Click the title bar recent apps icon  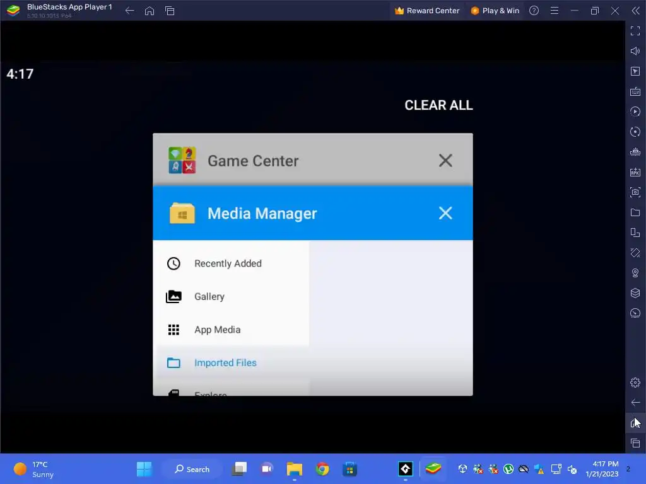(x=170, y=11)
